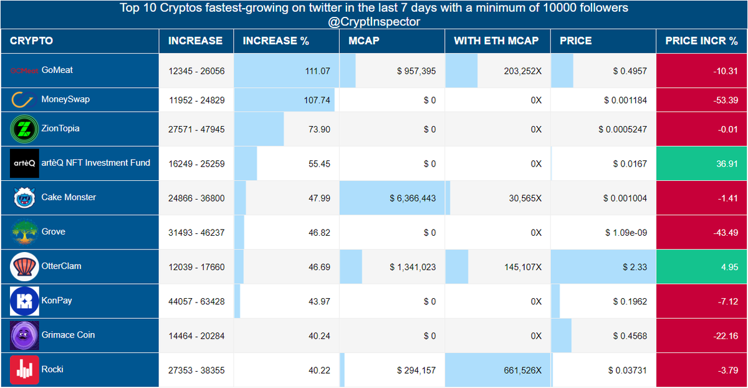Click the 12039 - 17660 follower increase cell
This screenshot has height=388, width=748.
(196, 266)
